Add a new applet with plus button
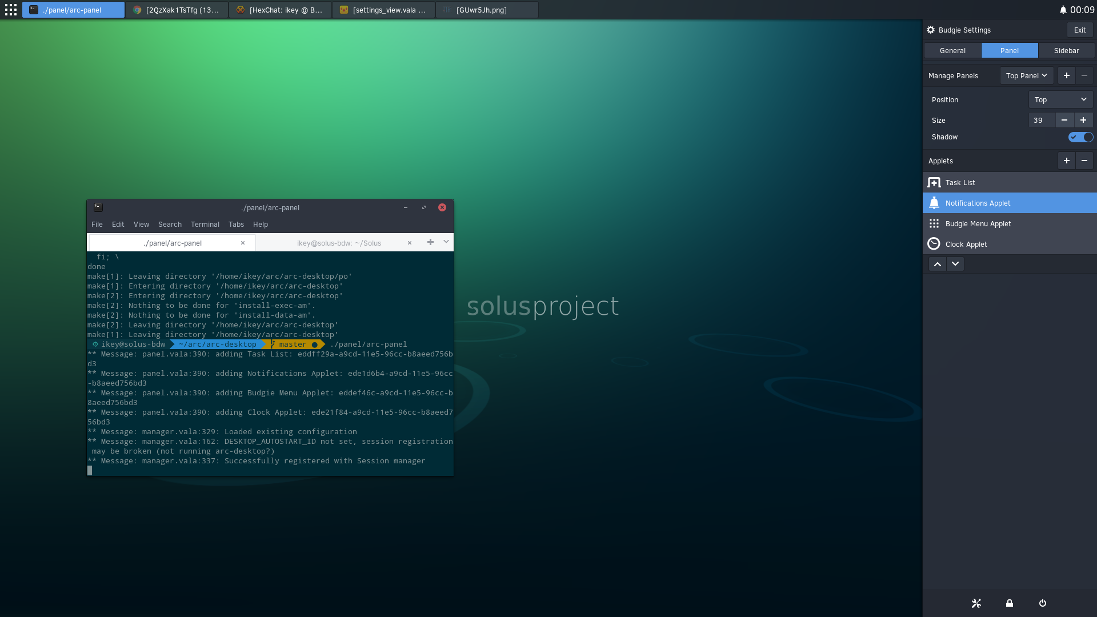The width and height of the screenshot is (1097, 617). point(1066,161)
